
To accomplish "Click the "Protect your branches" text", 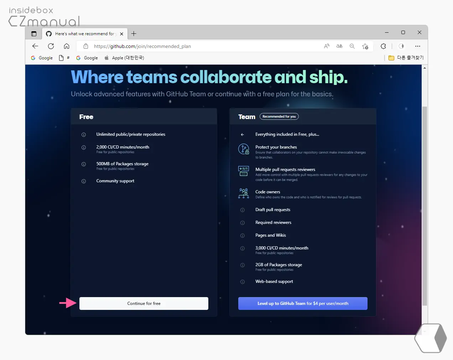I will (276, 147).
